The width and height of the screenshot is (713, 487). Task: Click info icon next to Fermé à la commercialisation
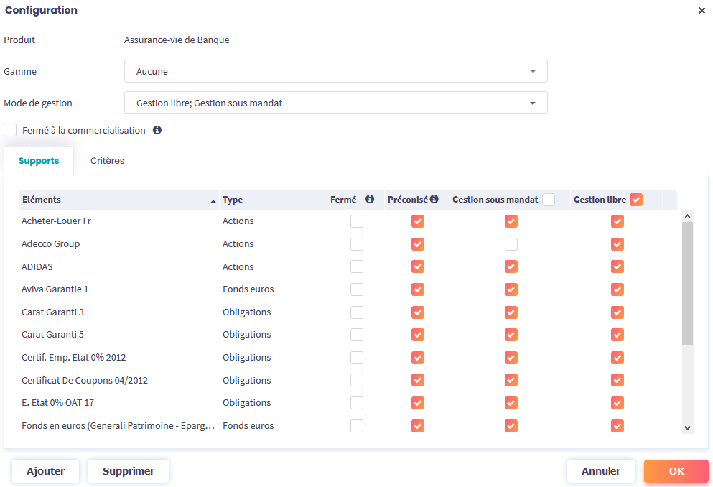[x=157, y=130]
